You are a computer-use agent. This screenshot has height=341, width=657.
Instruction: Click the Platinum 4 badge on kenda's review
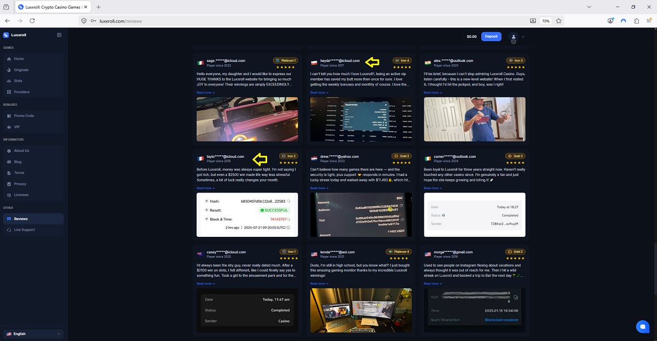coord(399,252)
